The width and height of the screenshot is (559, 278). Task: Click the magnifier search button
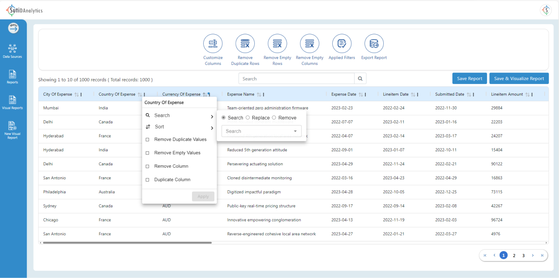(360, 79)
